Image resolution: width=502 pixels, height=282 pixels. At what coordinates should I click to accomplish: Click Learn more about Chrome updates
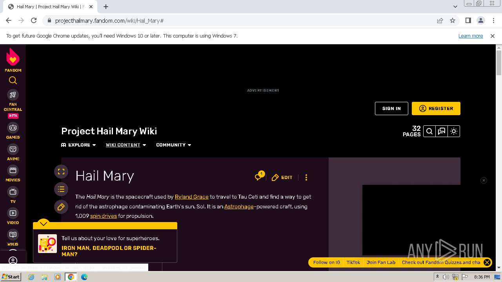click(x=471, y=36)
